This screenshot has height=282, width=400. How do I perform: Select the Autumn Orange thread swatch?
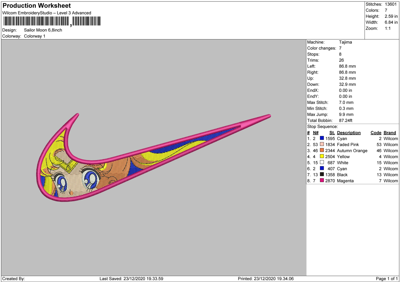pos(322,150)
